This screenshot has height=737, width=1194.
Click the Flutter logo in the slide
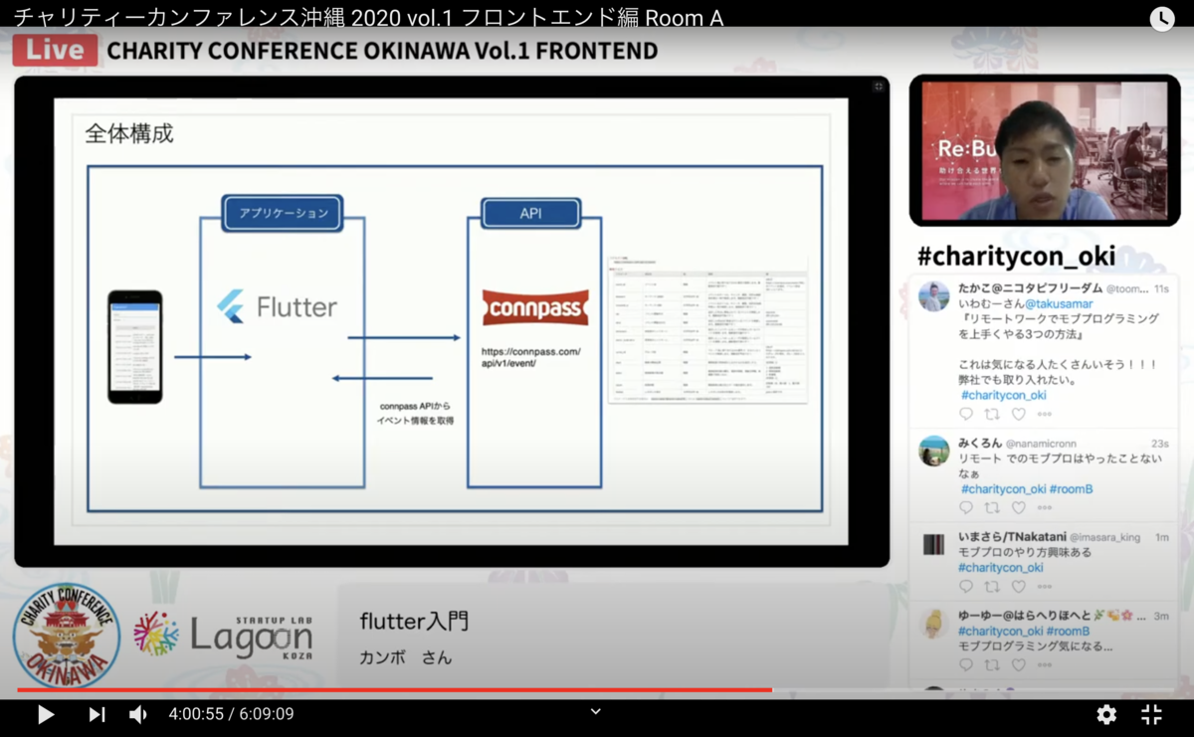(x=278, y=306)
